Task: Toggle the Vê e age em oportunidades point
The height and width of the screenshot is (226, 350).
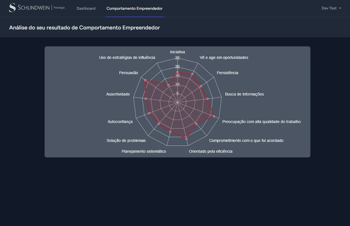Action: tap(192, 74)
